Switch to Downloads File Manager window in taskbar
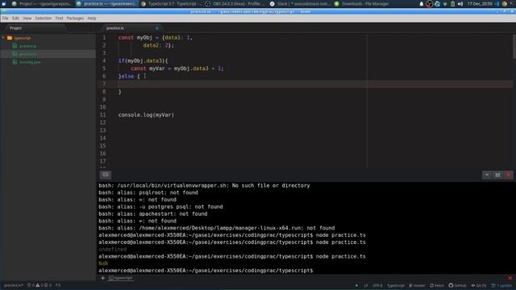516x290 pixels. (362, 4)
